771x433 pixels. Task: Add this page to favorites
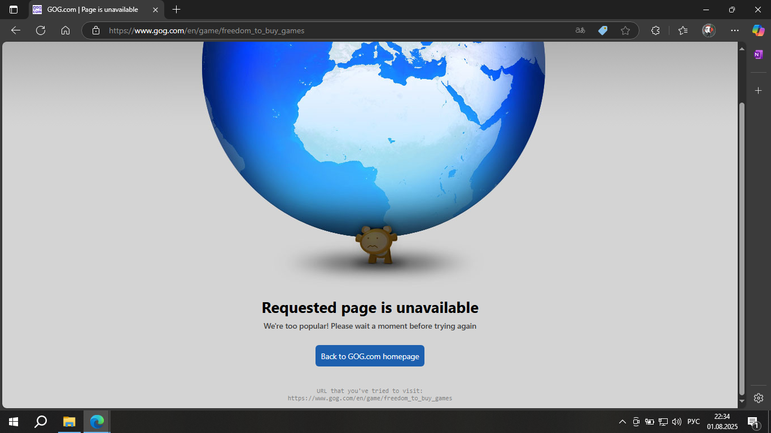pyautogui.click(x=625, y=30)
